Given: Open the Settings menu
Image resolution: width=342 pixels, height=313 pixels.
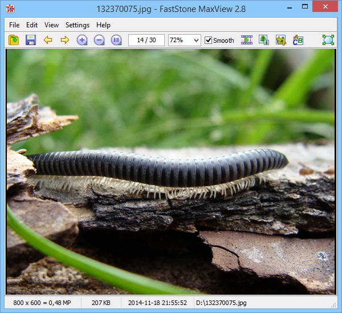Looking at the screenshot, I should point(78,25).
